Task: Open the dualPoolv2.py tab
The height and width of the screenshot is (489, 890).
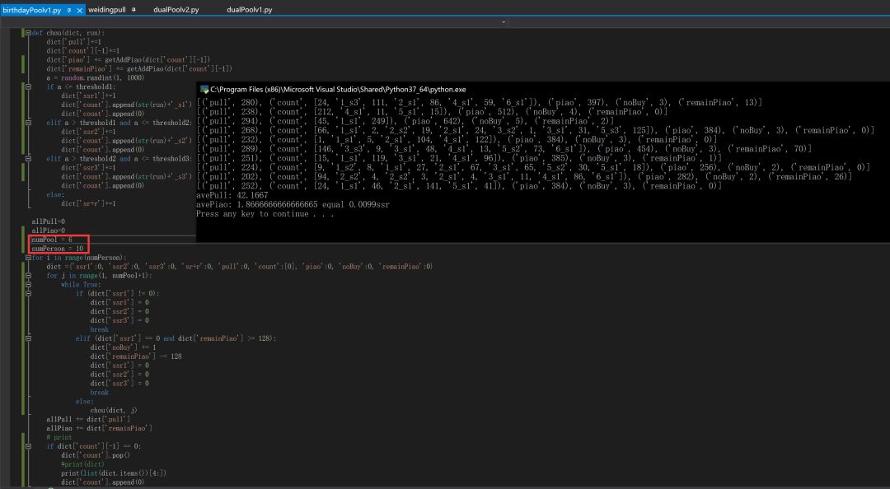Action: coord(176,10)
